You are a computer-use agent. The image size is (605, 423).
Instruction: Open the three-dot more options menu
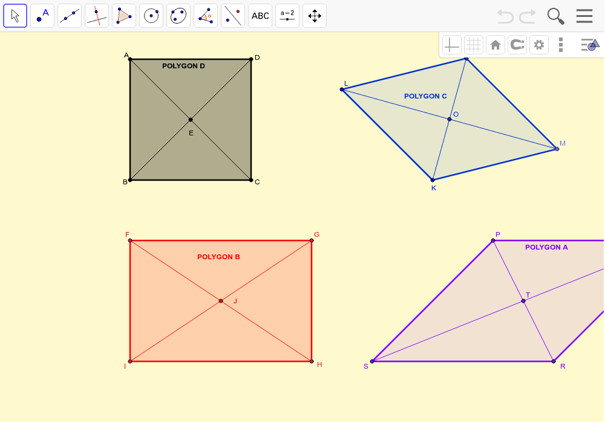click(561, 45)
